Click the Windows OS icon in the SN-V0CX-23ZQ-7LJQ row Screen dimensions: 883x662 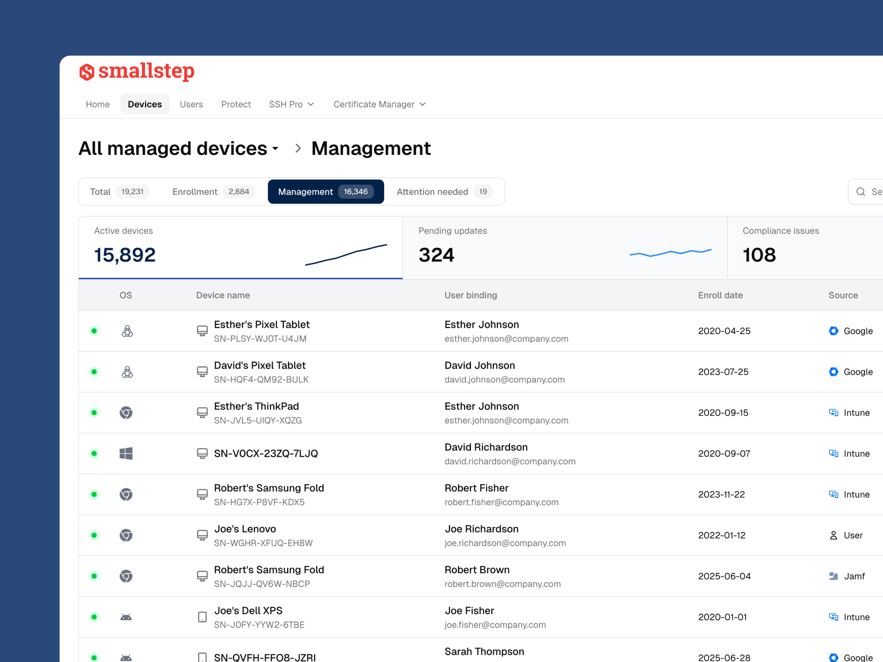(x=126, y=454)
